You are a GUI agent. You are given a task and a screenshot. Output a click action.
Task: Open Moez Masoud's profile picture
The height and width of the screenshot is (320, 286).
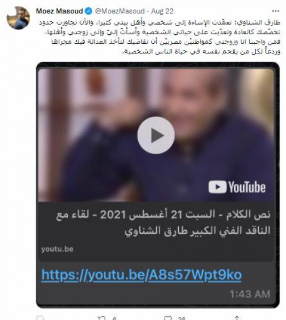pyautogui.click(x=18, y=18)
